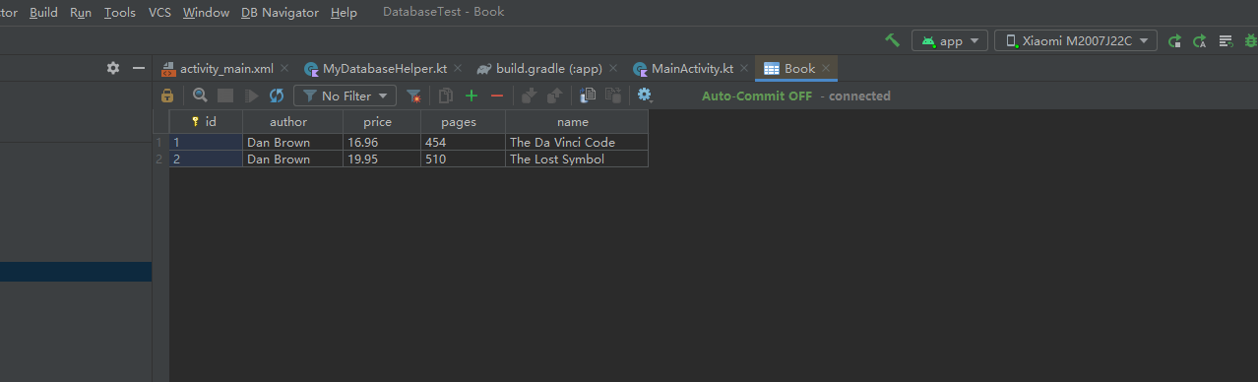Image resolution: width=1258 pixels, height=382 pixels.
Task: Click id cell of The Lost Symbol row
Action: pos(206,159)
